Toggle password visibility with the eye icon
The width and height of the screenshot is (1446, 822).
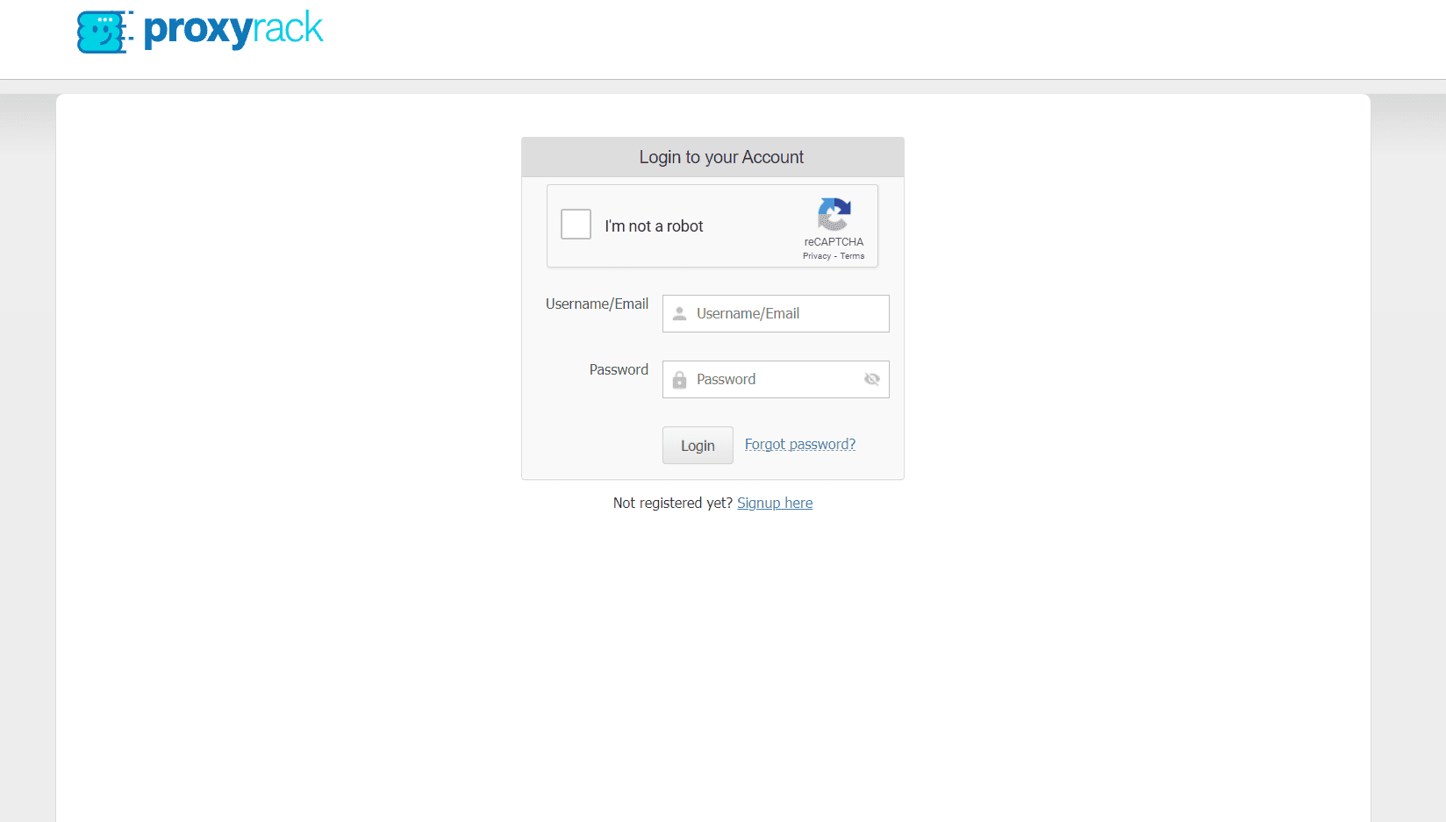pos(871,379)
